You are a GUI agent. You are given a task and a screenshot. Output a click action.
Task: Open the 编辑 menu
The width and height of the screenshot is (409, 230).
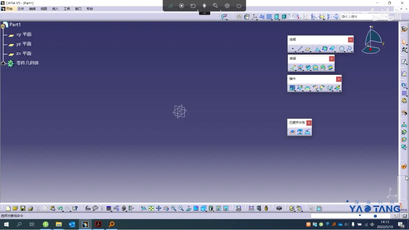click(x=32, y=9)
